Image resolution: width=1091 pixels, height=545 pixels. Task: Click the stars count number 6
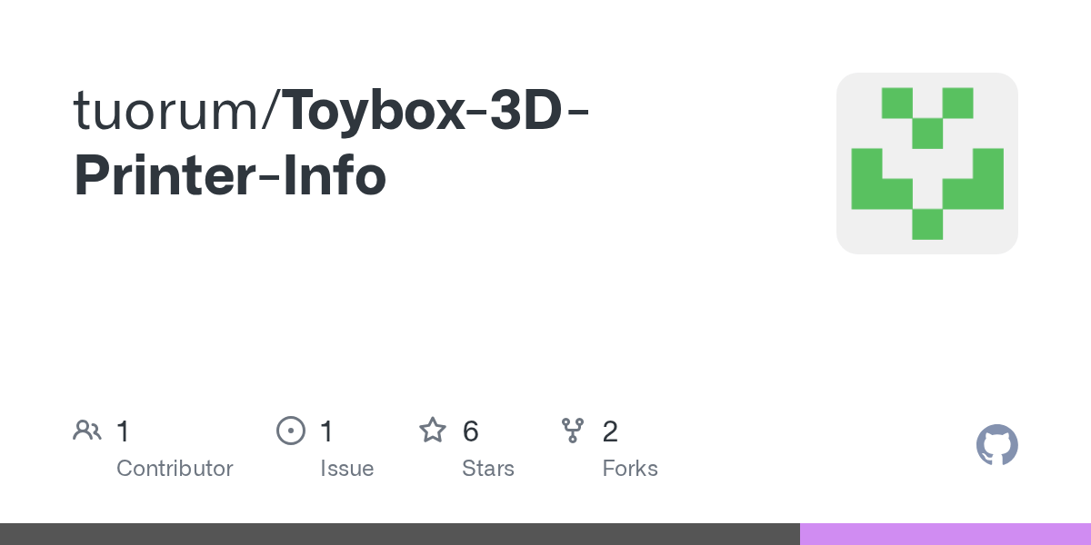point(470,431)
